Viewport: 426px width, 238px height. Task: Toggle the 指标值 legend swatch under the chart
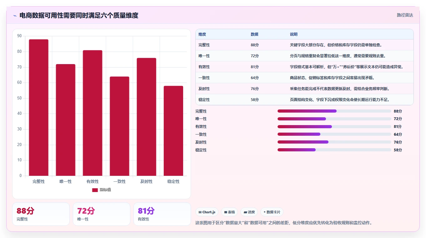click(x=95, y=190)
